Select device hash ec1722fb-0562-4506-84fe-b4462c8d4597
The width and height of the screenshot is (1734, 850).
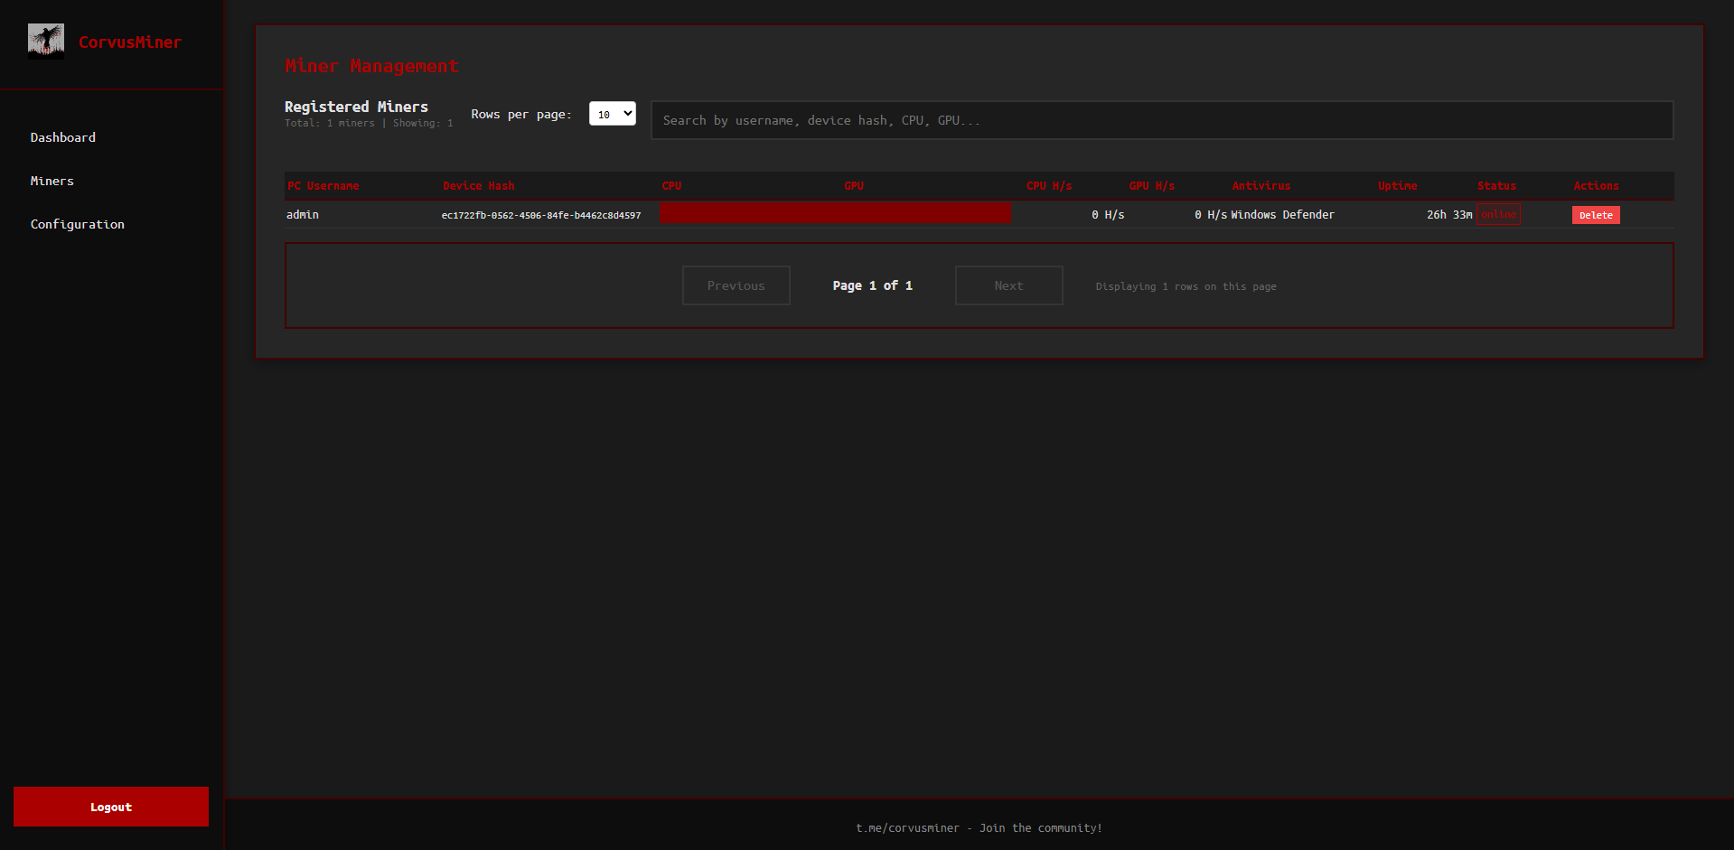click(x=541, y=215)
